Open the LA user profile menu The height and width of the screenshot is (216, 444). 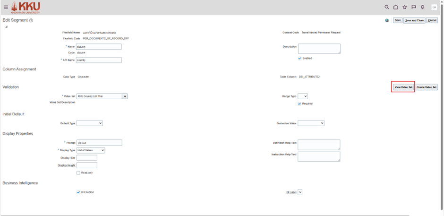434,7
